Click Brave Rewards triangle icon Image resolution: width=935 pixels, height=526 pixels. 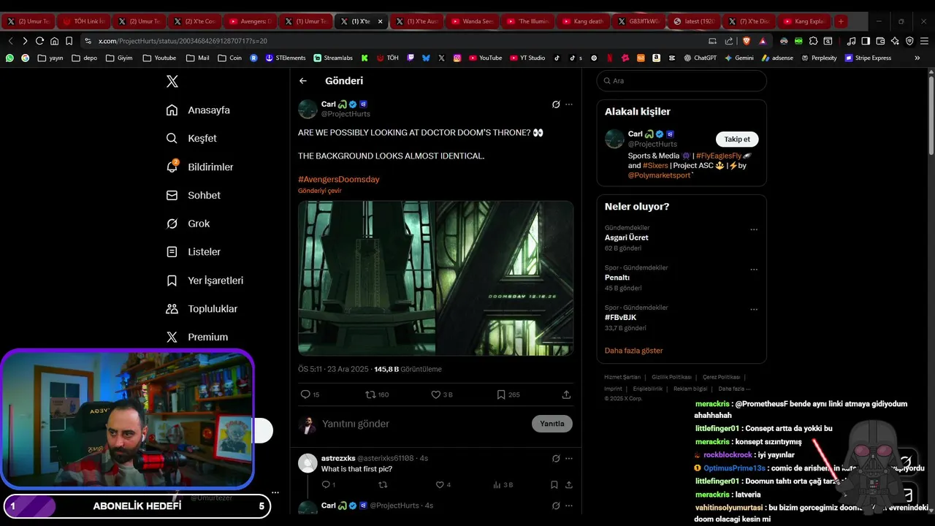click(x=763, y=41)
